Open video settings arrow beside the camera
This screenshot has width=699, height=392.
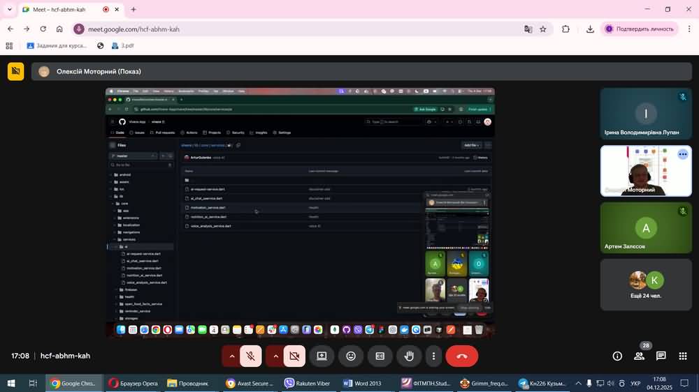[276, 356]
